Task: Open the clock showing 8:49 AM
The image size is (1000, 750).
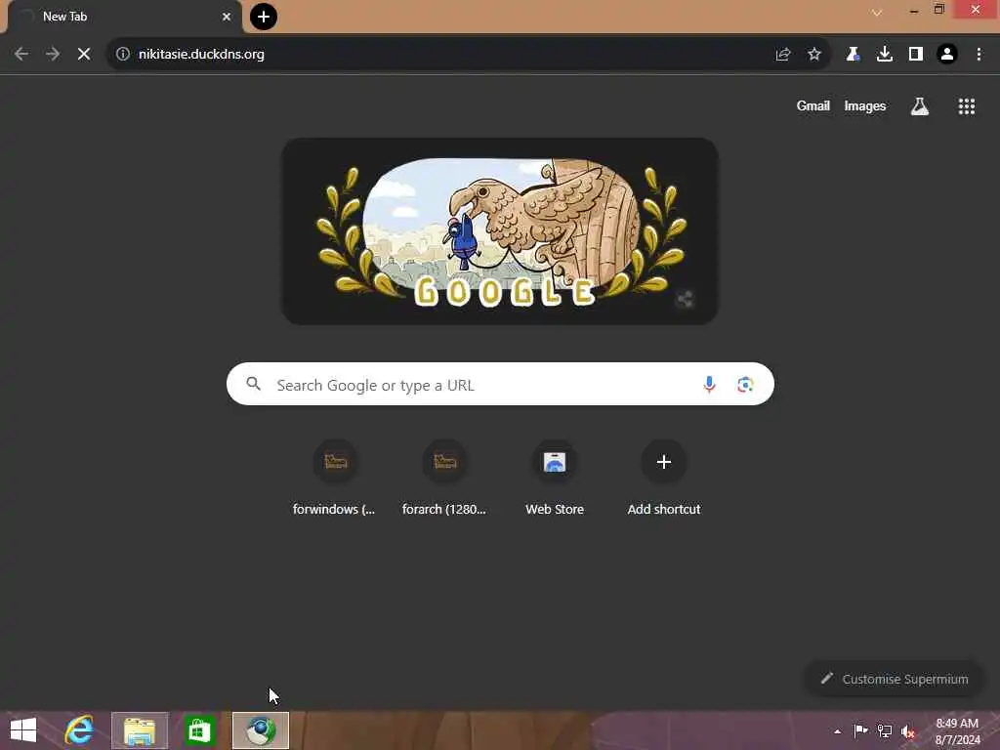Action: 957,731
